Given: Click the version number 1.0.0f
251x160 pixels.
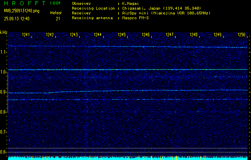Looking at the screenshot, I should click(x=55, y=3).
